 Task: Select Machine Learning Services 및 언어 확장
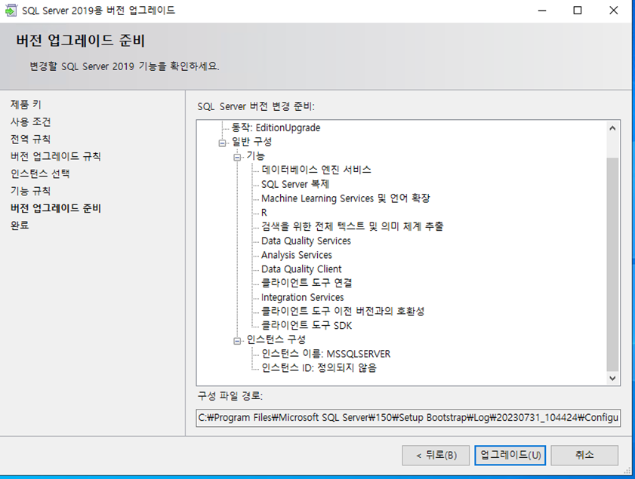(x=346, y=198)
